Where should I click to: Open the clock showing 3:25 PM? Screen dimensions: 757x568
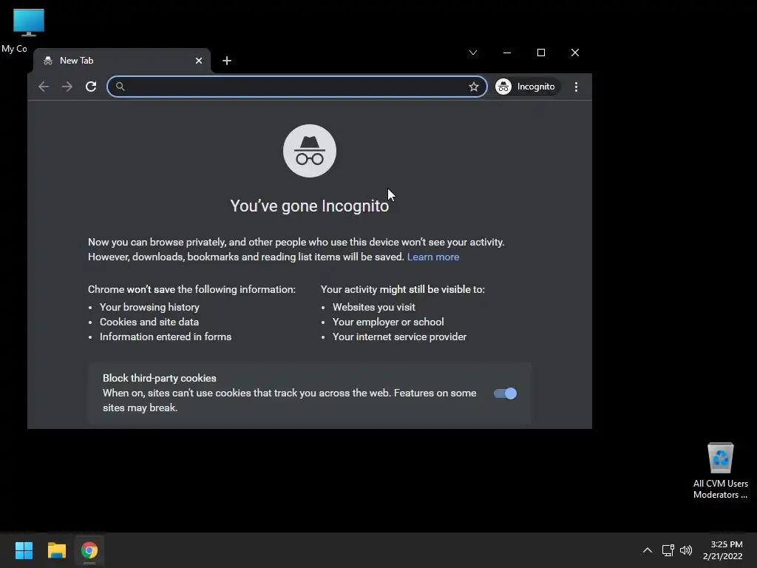coord(723,550)
